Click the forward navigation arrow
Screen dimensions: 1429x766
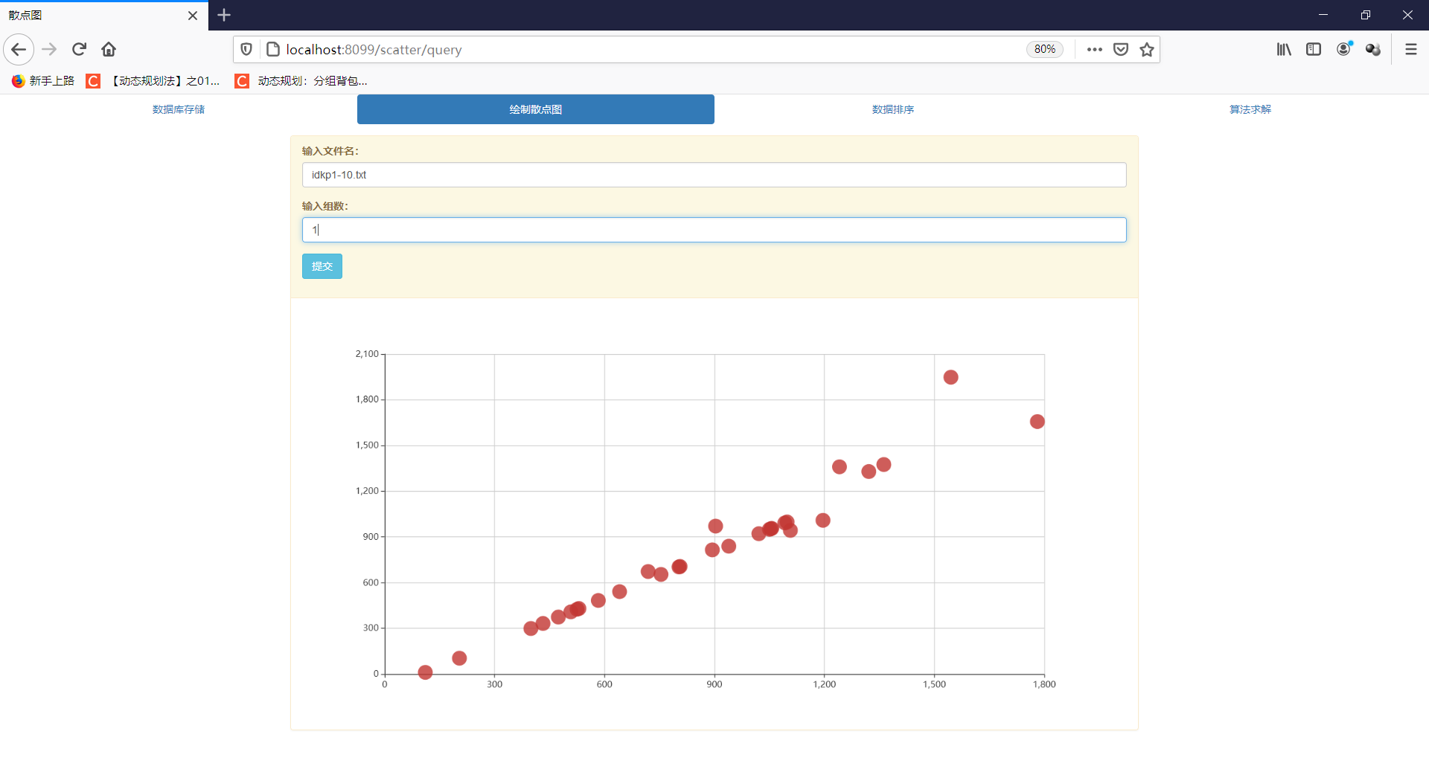[x=49, y=50]
